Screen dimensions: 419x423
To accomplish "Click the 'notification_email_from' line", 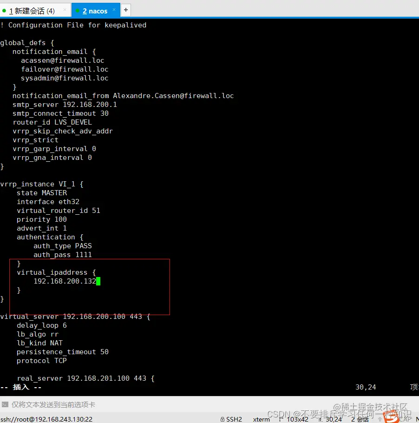I will pos(123,96).
